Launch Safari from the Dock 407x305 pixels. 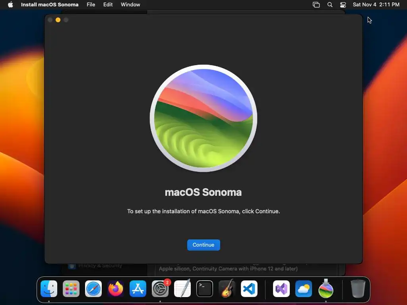[93, 289]
